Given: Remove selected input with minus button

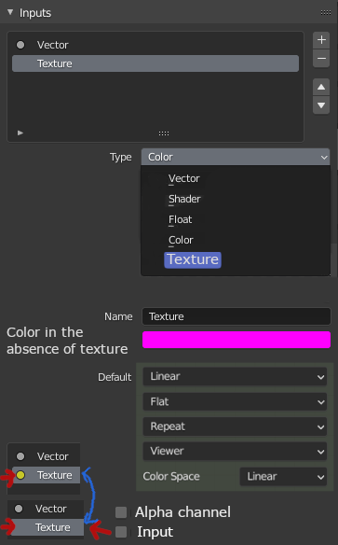Looking at the screenshot, I should click(x=321, y=59).
